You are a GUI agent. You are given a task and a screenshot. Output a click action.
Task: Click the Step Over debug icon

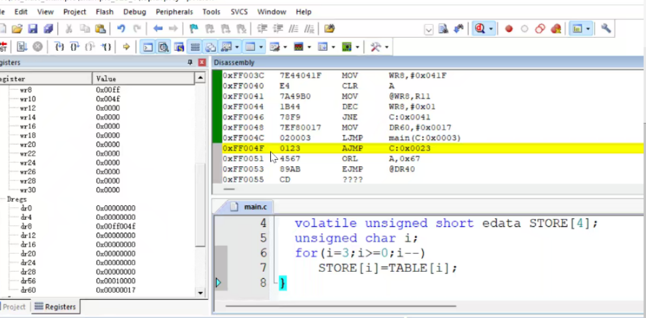pos(74,47)
